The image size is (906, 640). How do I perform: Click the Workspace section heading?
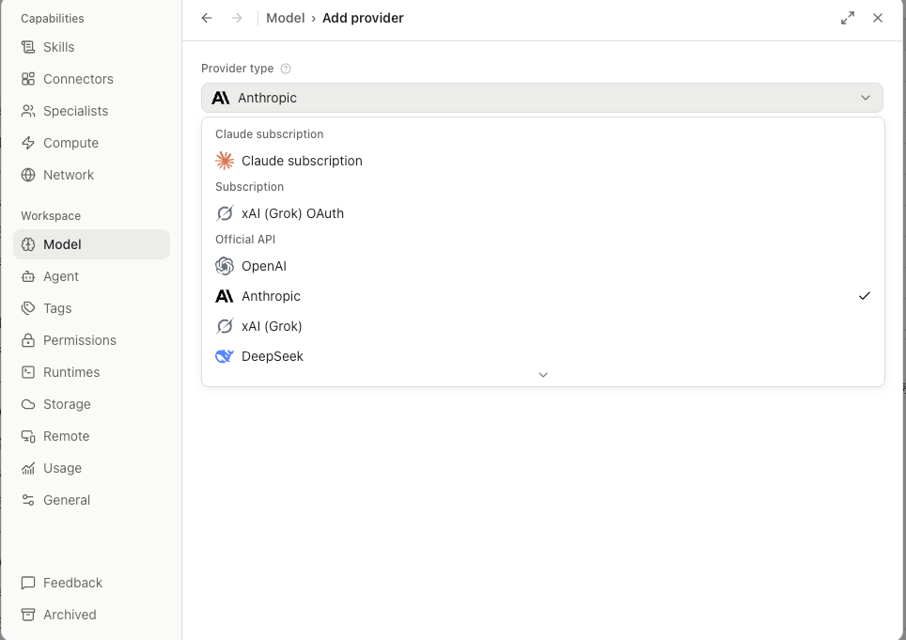pyautogui.click(x=51, y=215)
